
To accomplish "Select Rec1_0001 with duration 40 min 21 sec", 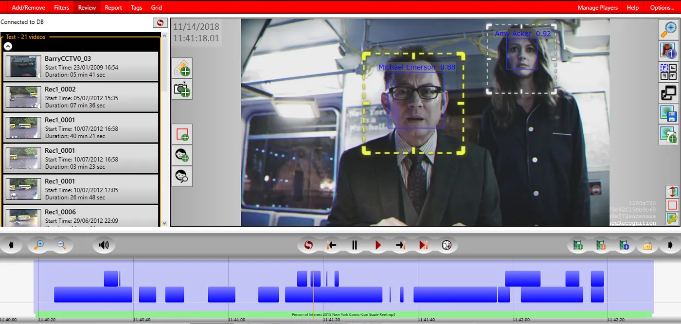I will (81, 127).
